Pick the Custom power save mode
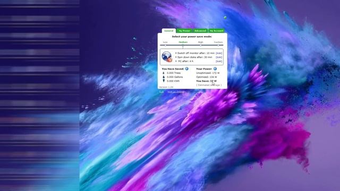This screenshot has height=191, width=340. coord(218,45)
